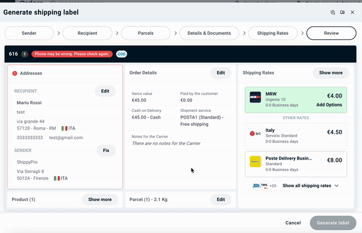This screenshot has width=362, height=233.
Task: Click the delivery truck icon in header
Action: [342, 13]
